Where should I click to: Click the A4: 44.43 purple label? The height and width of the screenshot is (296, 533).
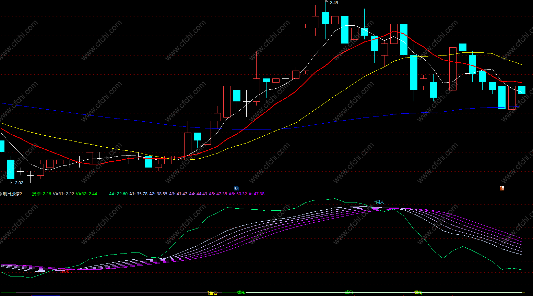198,194
